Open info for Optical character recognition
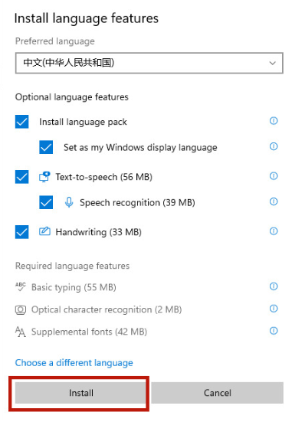Viewport: 292px width, 422px height. click(274, 309)
